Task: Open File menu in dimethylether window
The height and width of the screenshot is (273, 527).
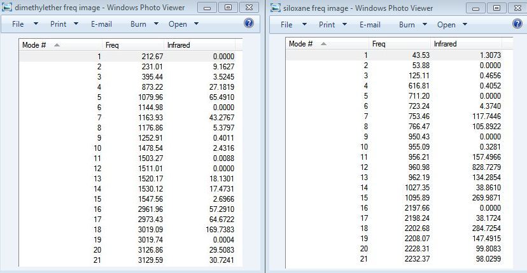Action: coord(18,24)
